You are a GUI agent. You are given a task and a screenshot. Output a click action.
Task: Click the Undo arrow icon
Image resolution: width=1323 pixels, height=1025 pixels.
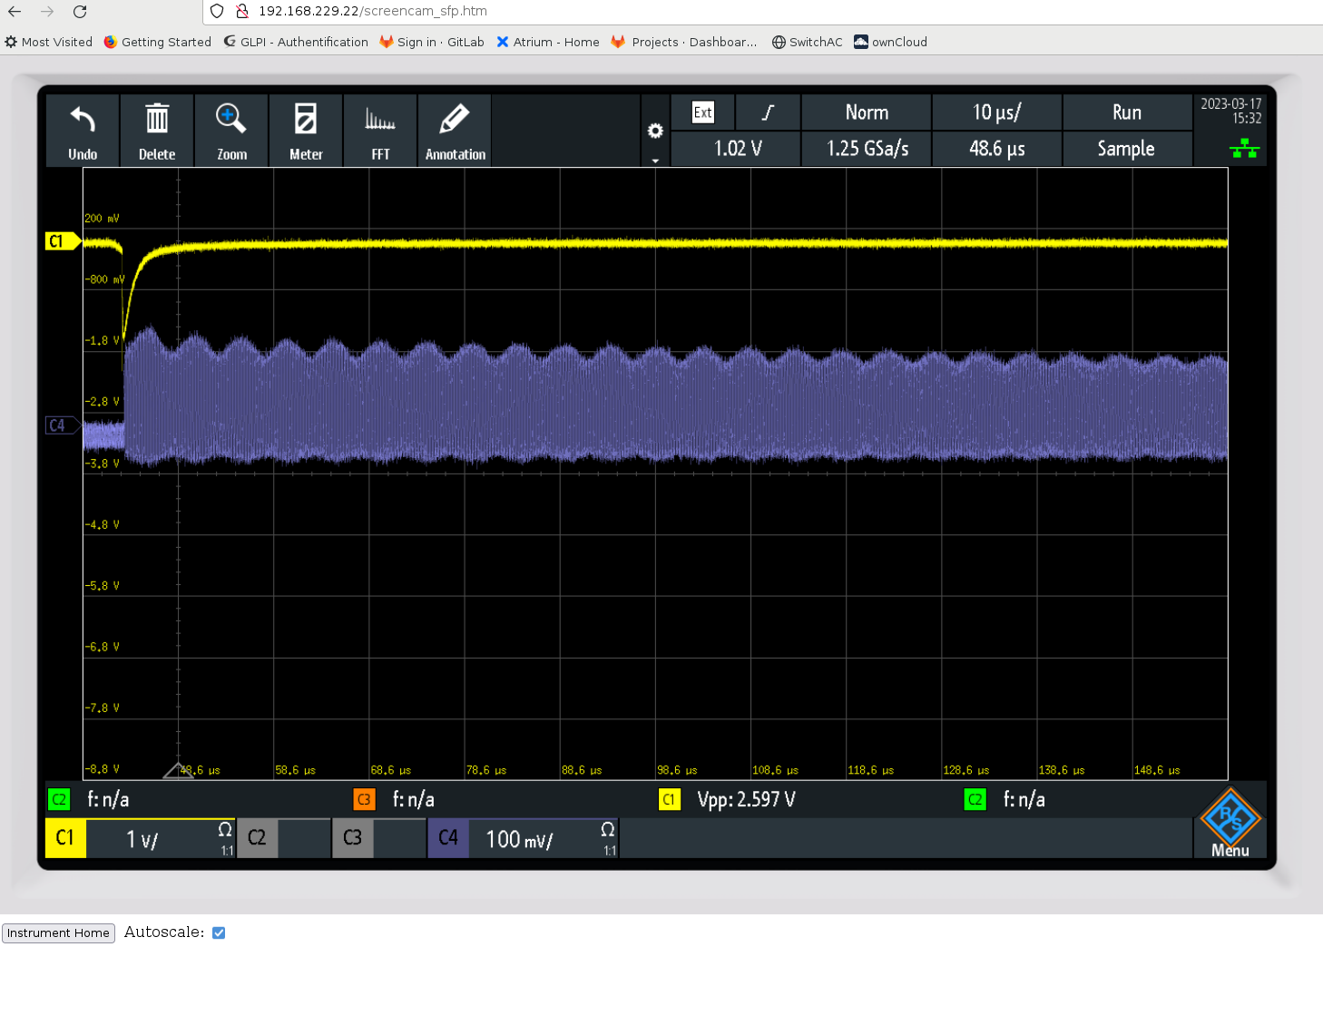click(83, 121)
